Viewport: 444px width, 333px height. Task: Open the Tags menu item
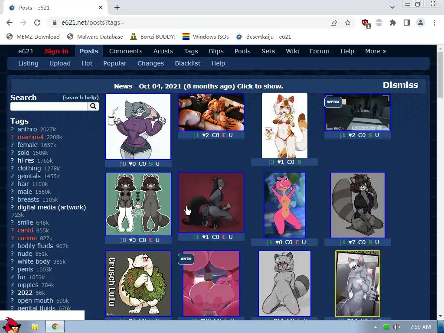tap(191, 51)
